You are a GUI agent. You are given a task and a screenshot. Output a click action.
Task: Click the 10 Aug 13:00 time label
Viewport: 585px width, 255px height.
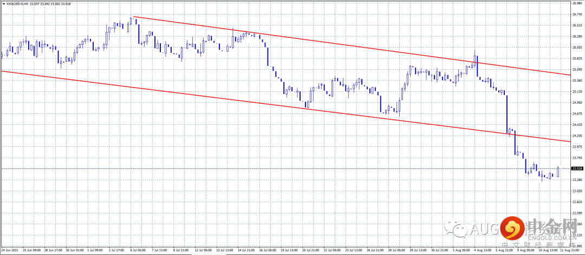click(548, 250)
